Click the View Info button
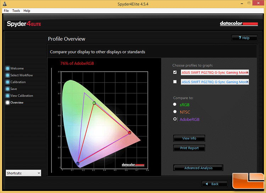The height and width of the screenshot is (193, 266). (x=189, y=138)
